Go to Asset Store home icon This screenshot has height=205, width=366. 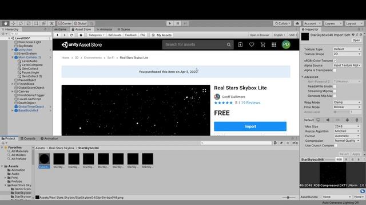coord(81,35)
